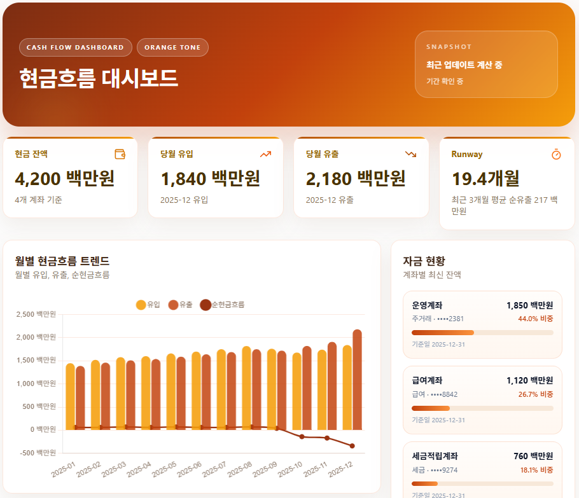The width and height of the screenshot is (579, 498).
Task: Click the downward trend icon in 당월 유출
Action: tap(411, 154)
